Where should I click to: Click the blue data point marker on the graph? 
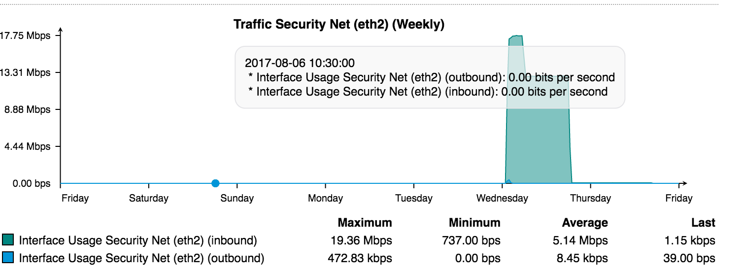(215, 183)
